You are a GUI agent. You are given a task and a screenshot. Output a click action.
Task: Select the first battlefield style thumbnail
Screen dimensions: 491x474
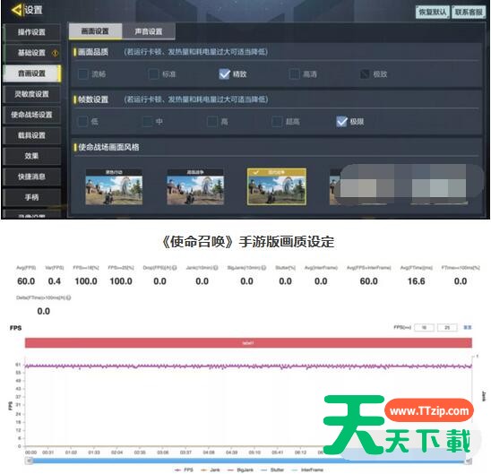pyautogui.click(x=114, y=187)
